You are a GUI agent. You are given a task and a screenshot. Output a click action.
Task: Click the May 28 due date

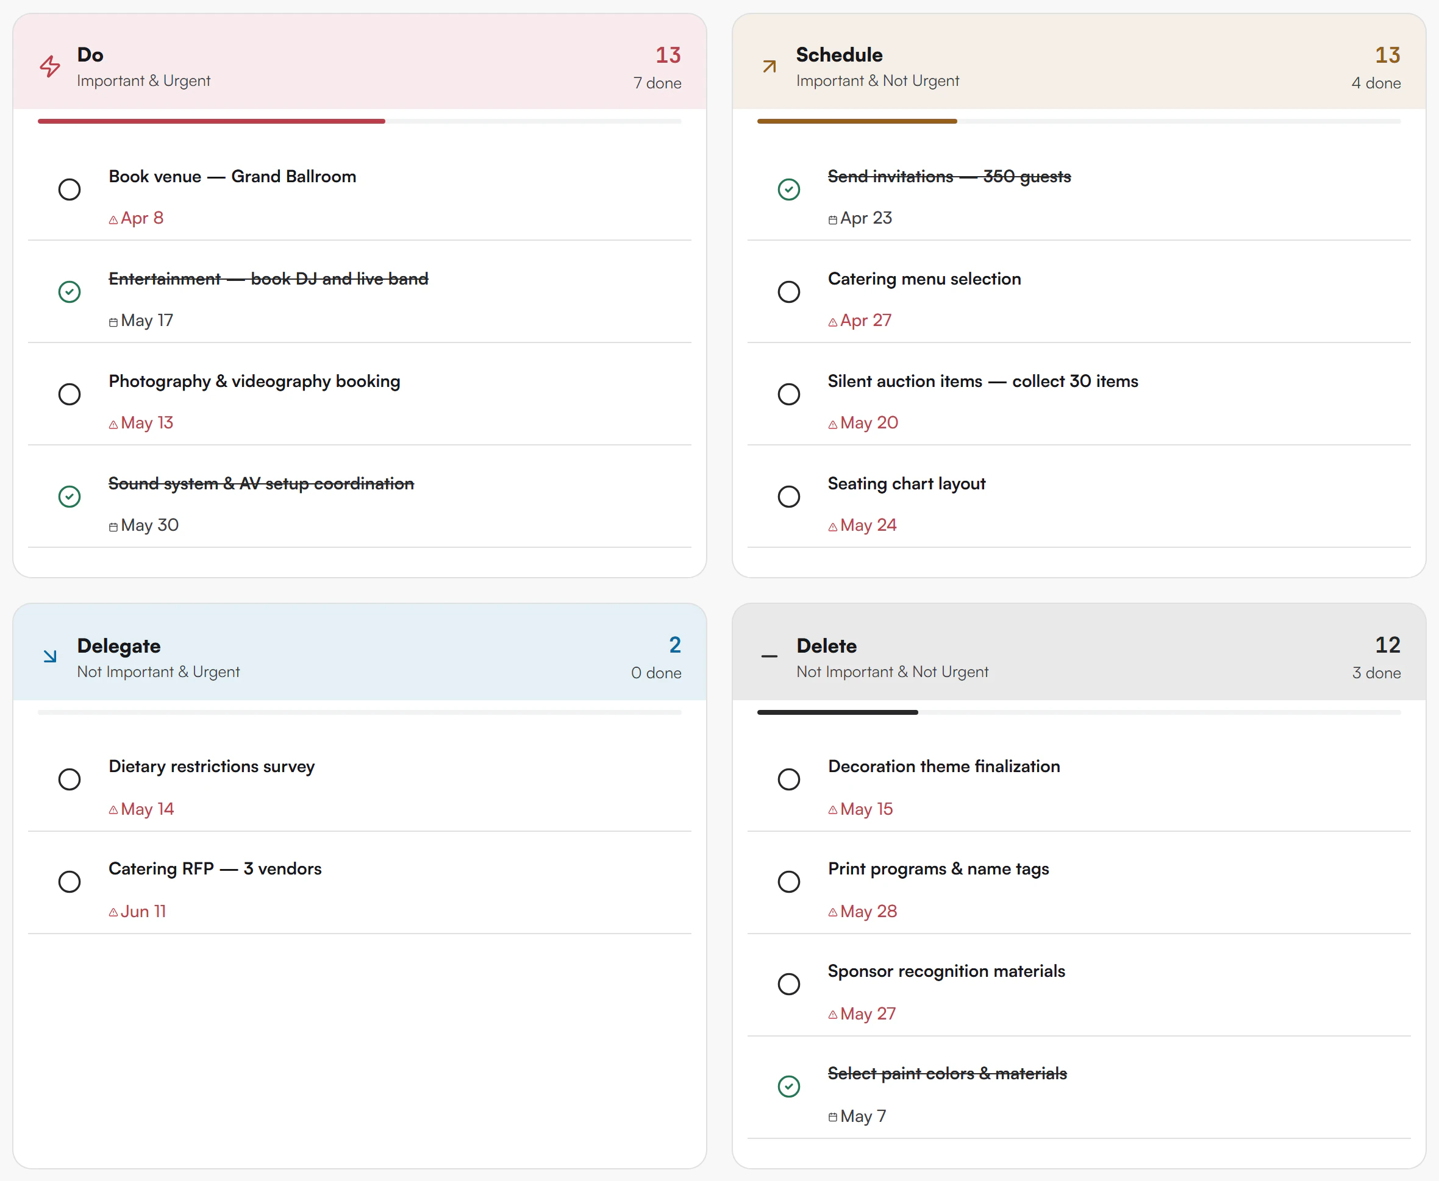[x=868, y=912]
